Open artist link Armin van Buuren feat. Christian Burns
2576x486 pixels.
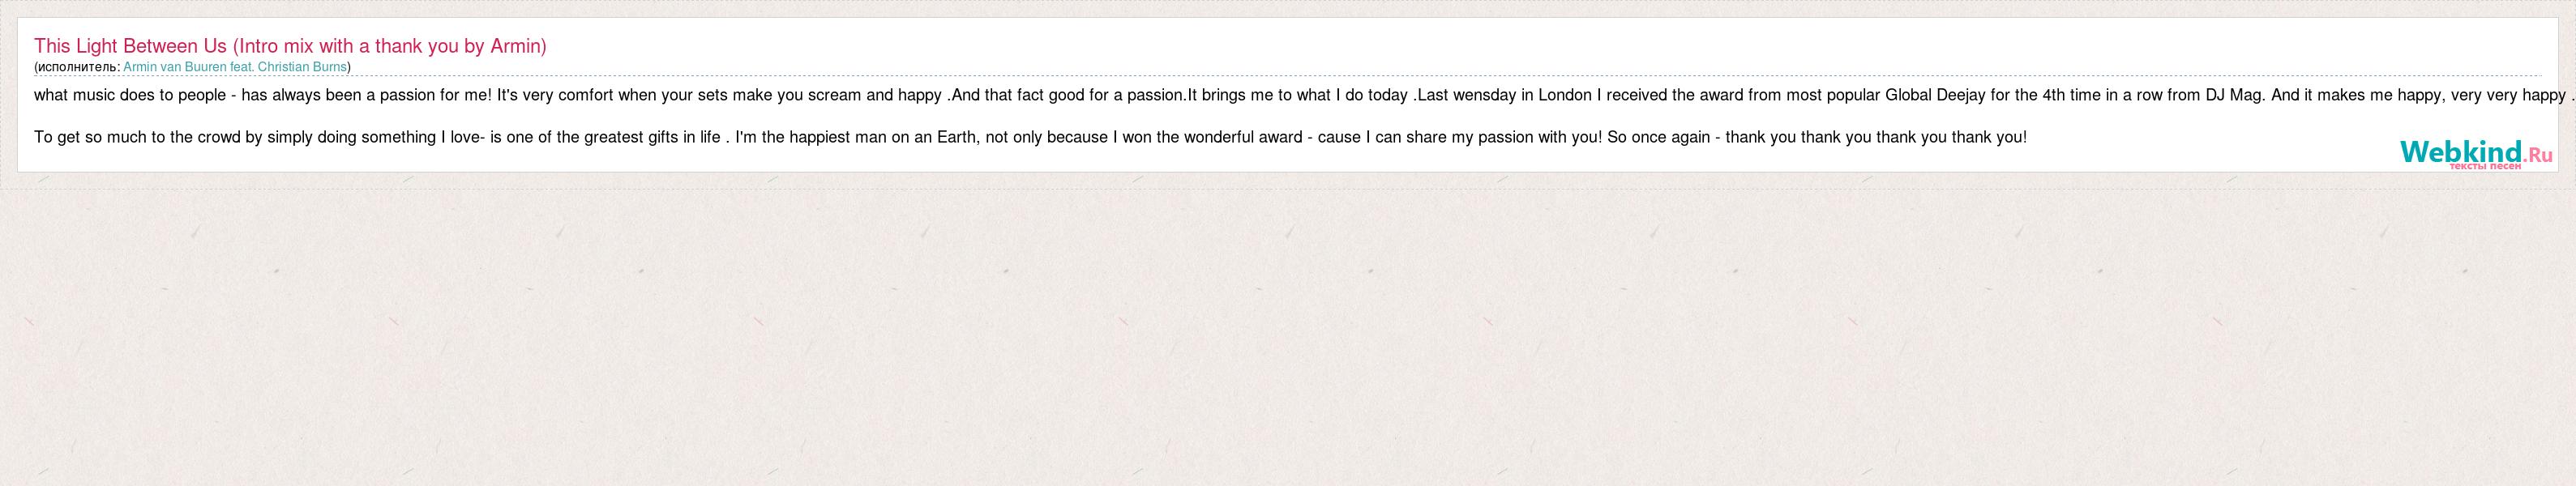point(235,67)
